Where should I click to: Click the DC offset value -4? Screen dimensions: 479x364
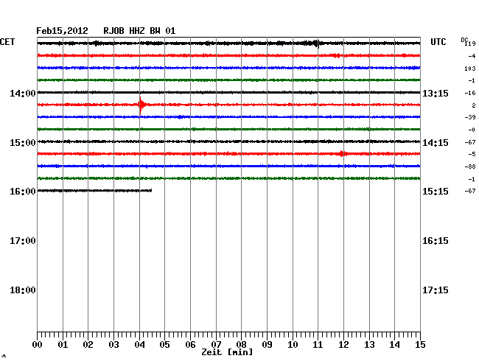point(472,56)
